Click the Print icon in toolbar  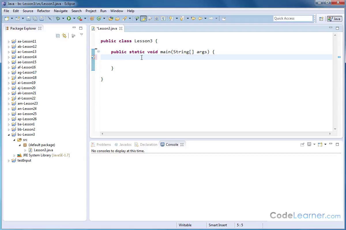42,18
